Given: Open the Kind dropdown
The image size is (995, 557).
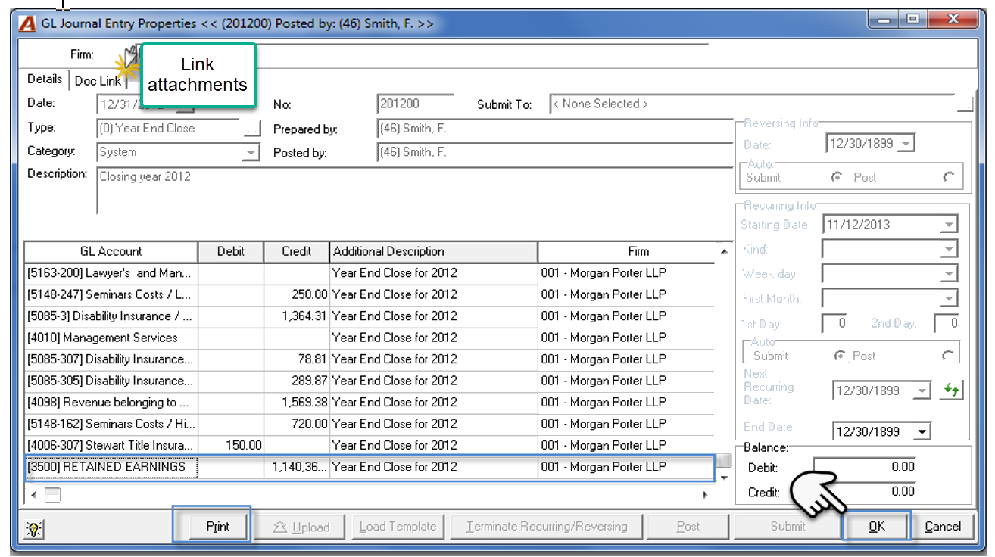Looking at the screenshot, I should 948,249.
